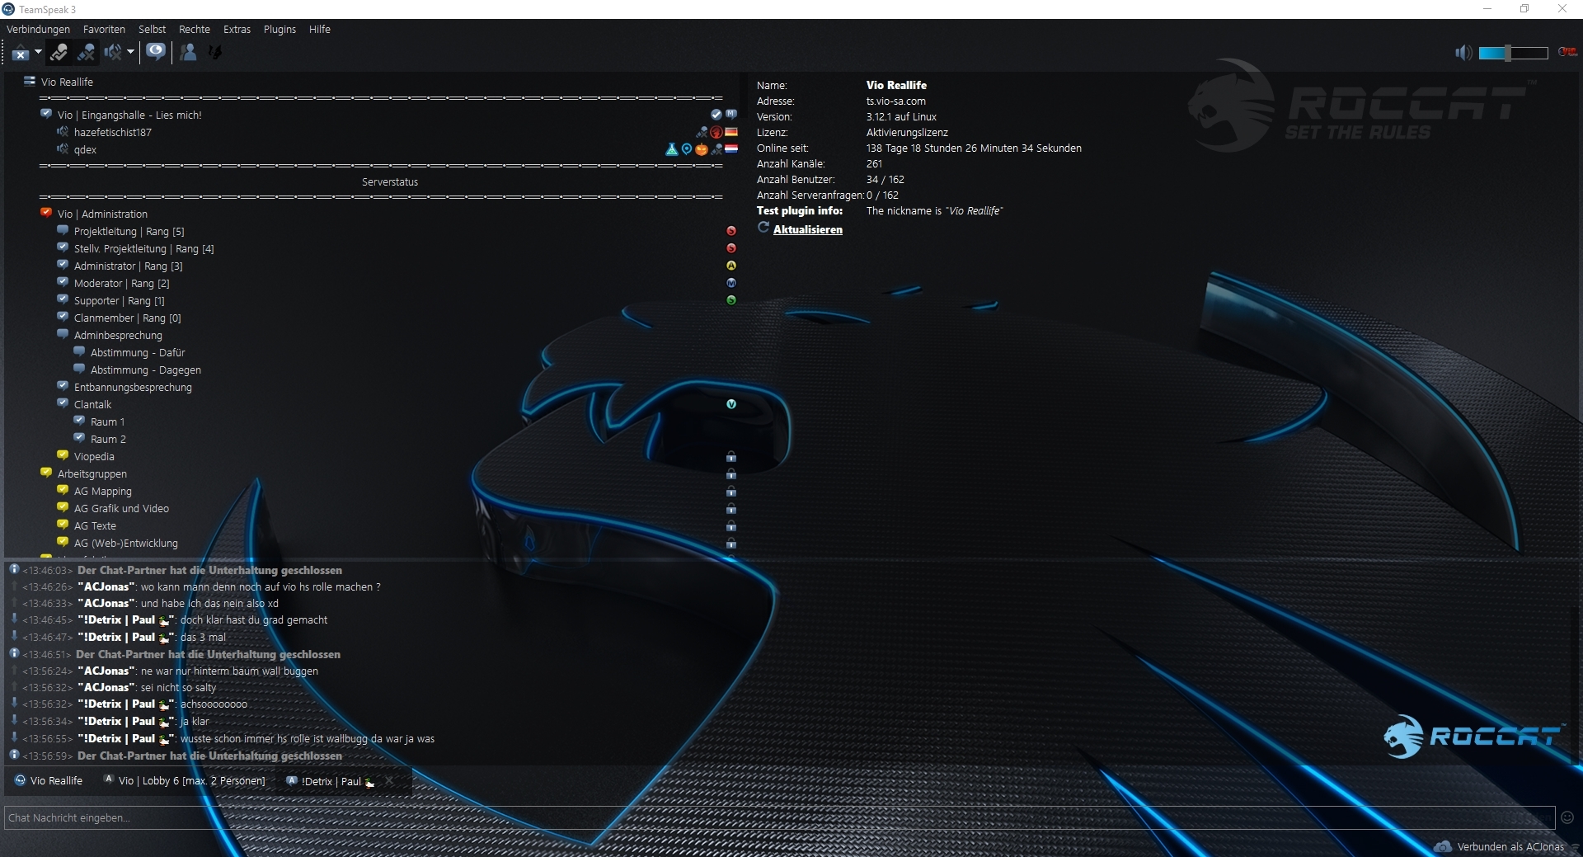Click the default channel checkmark icon on Eingangshalle

click(x=716, y=115)
